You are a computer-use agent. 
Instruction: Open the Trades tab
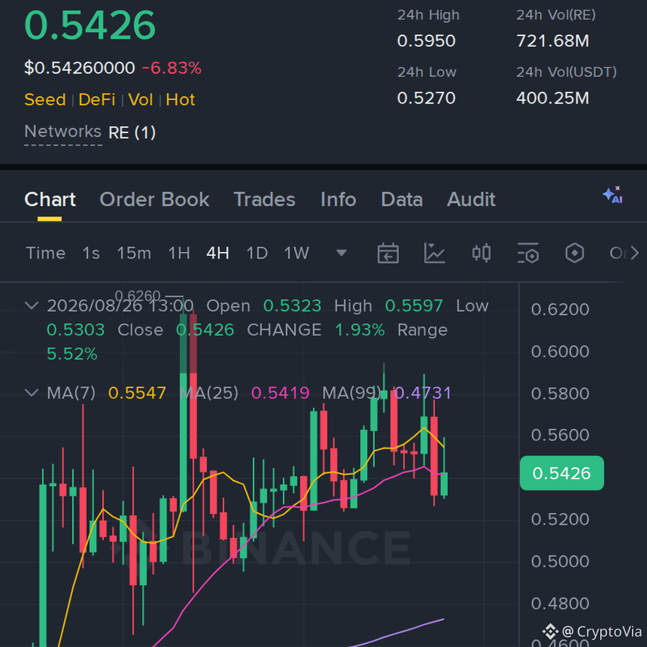pos(265,199)
